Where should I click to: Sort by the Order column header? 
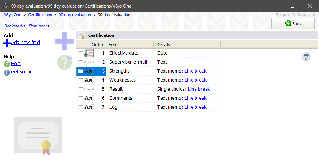coord(97,44)
